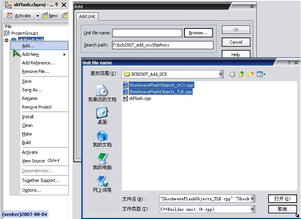Choose Add... from the context menu
Viewport: 301px width, 219px height.
click(39, 46)
